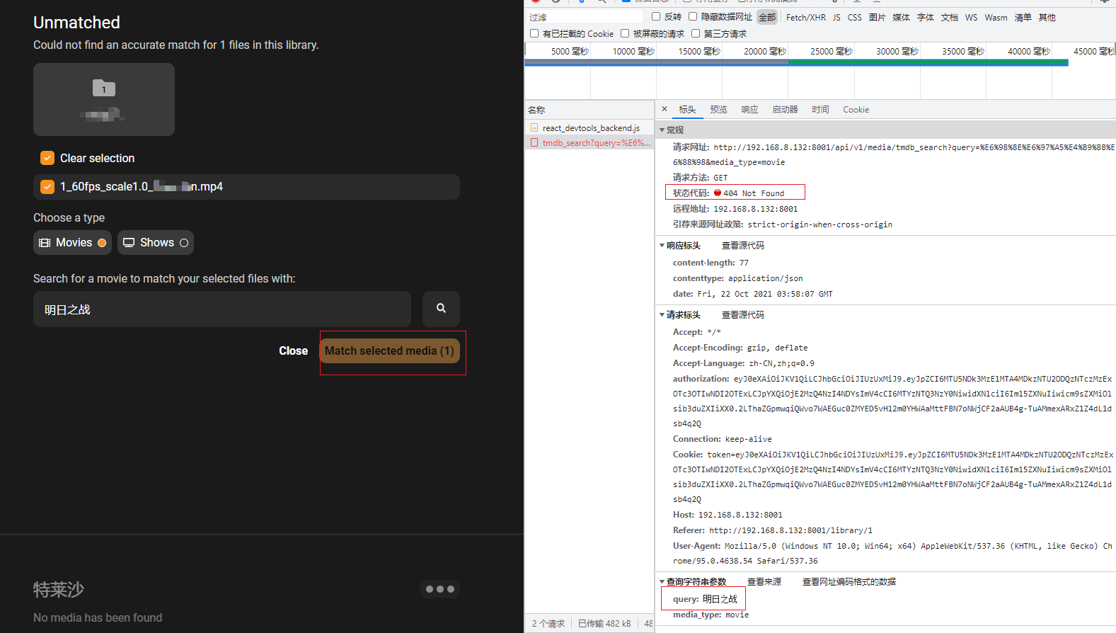
Task: Filter requests by 其他
Action: point(1047,17)
